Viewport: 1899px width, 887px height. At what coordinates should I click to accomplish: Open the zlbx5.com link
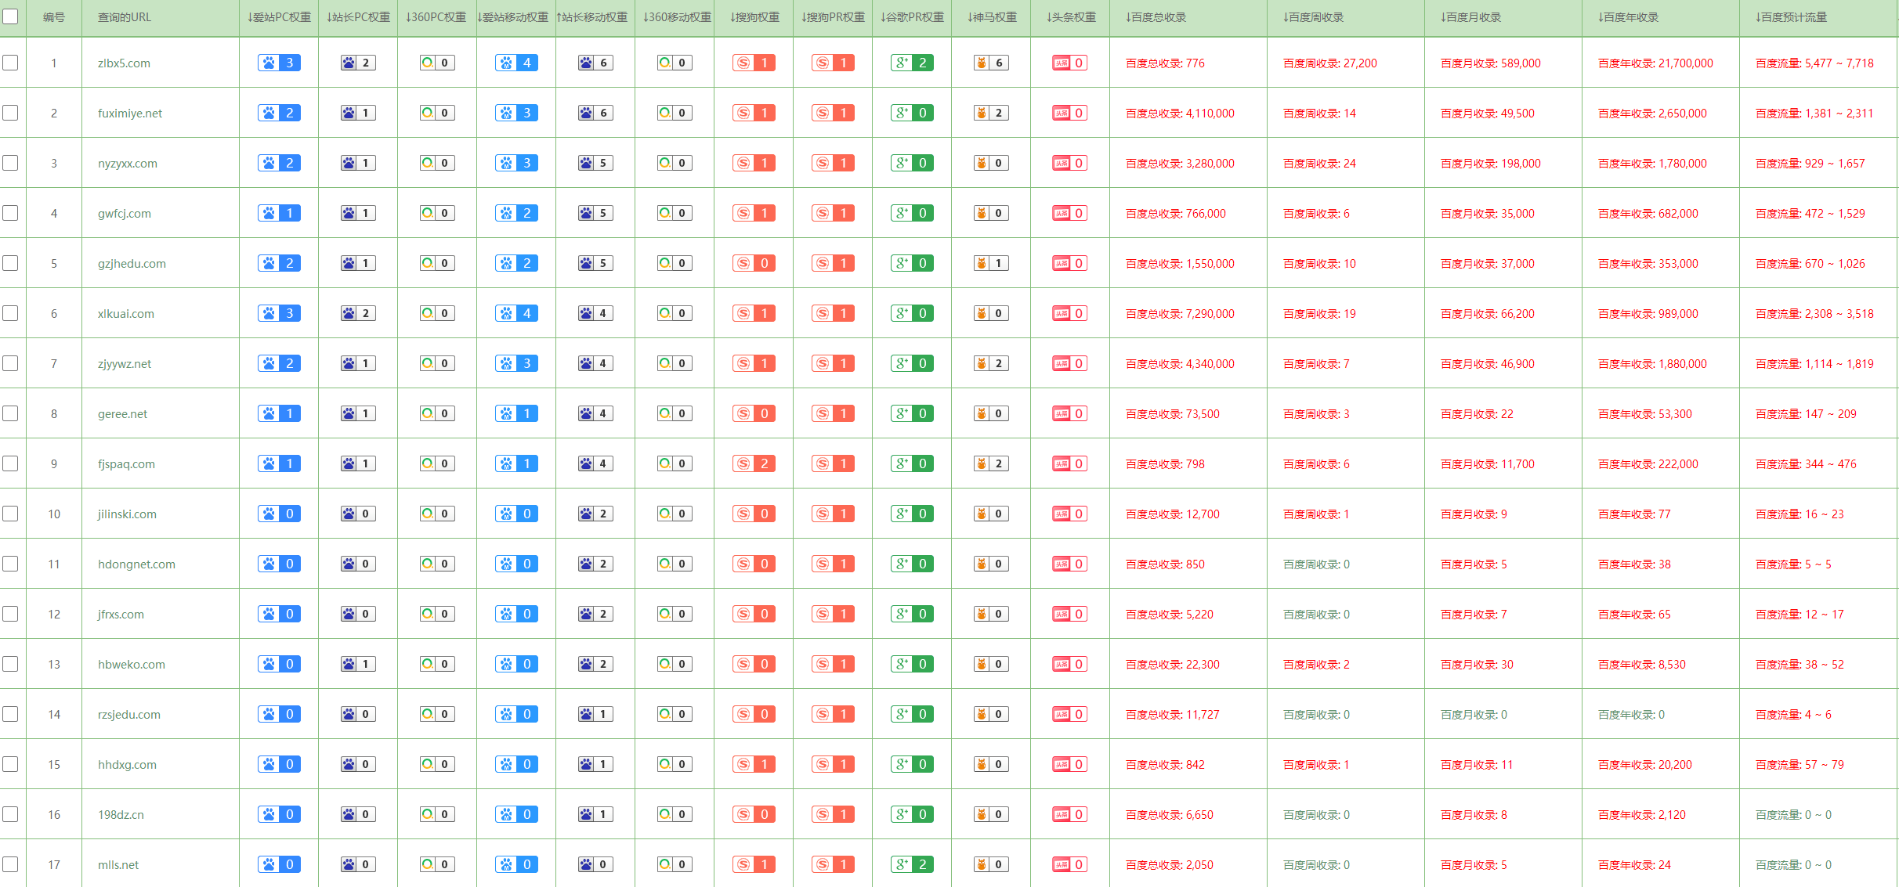(124, 63)
